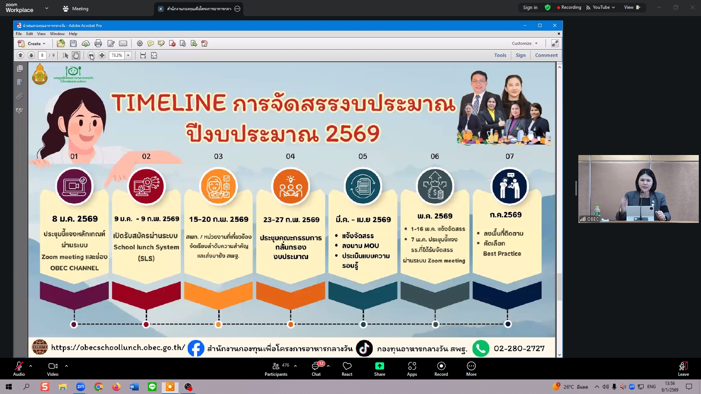The width and height of the screenshot is (701, 394).
Task: Click the Print icon in Acrobat toolbar
Action: click(98, 43)
